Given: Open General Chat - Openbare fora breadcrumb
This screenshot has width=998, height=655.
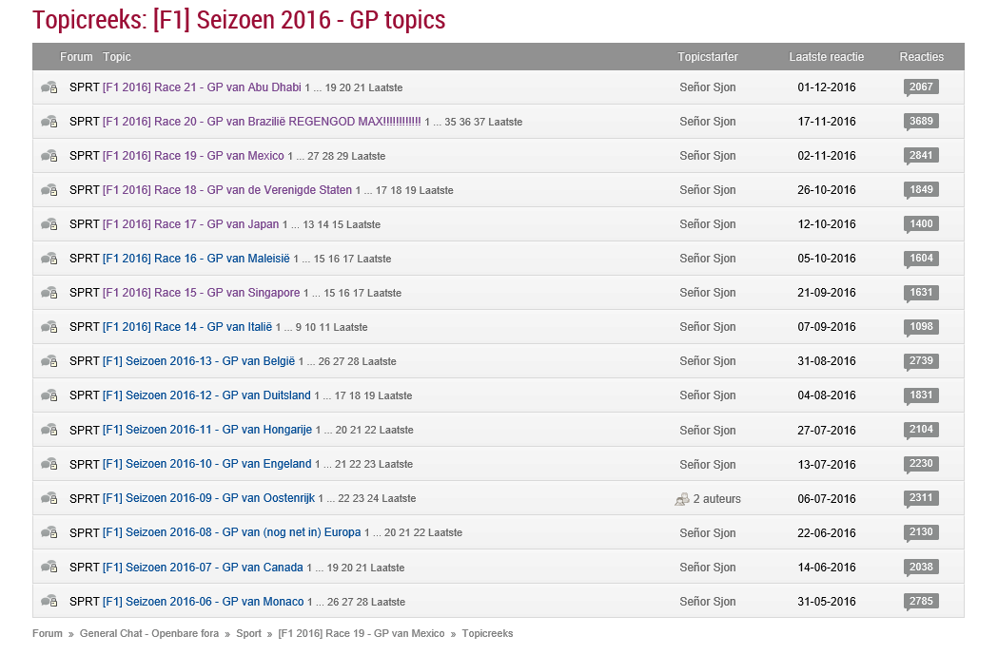Looking at the screenshot, I should (149, 634).
